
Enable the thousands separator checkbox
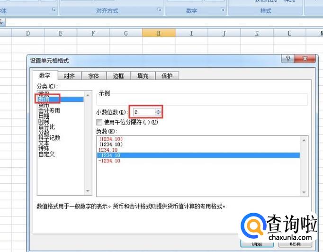coord(99,122)
